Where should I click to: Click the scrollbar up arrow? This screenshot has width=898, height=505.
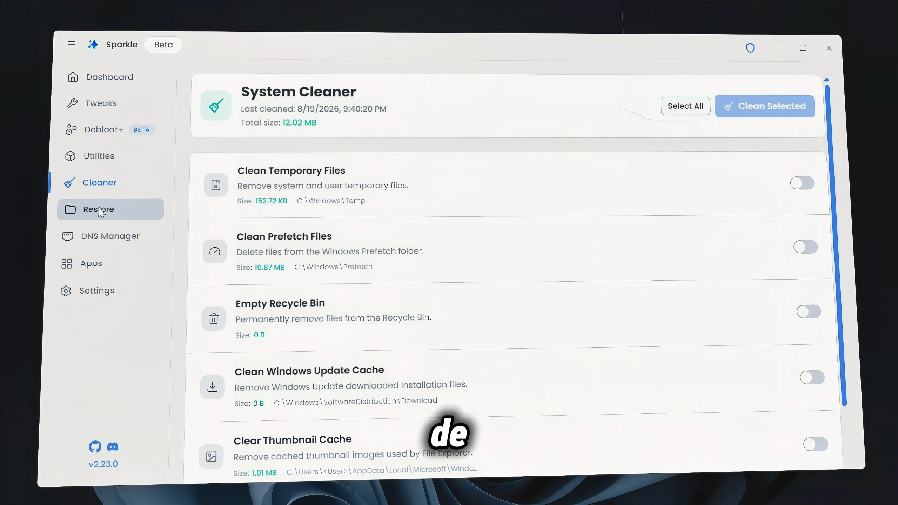tap(827, 80)
